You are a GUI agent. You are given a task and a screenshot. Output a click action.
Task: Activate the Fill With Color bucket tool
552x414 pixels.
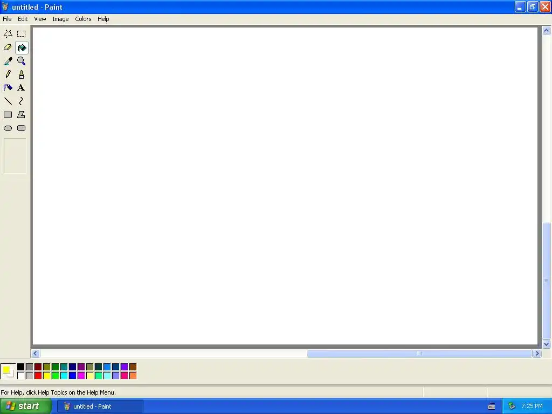(x=22, y=47)
